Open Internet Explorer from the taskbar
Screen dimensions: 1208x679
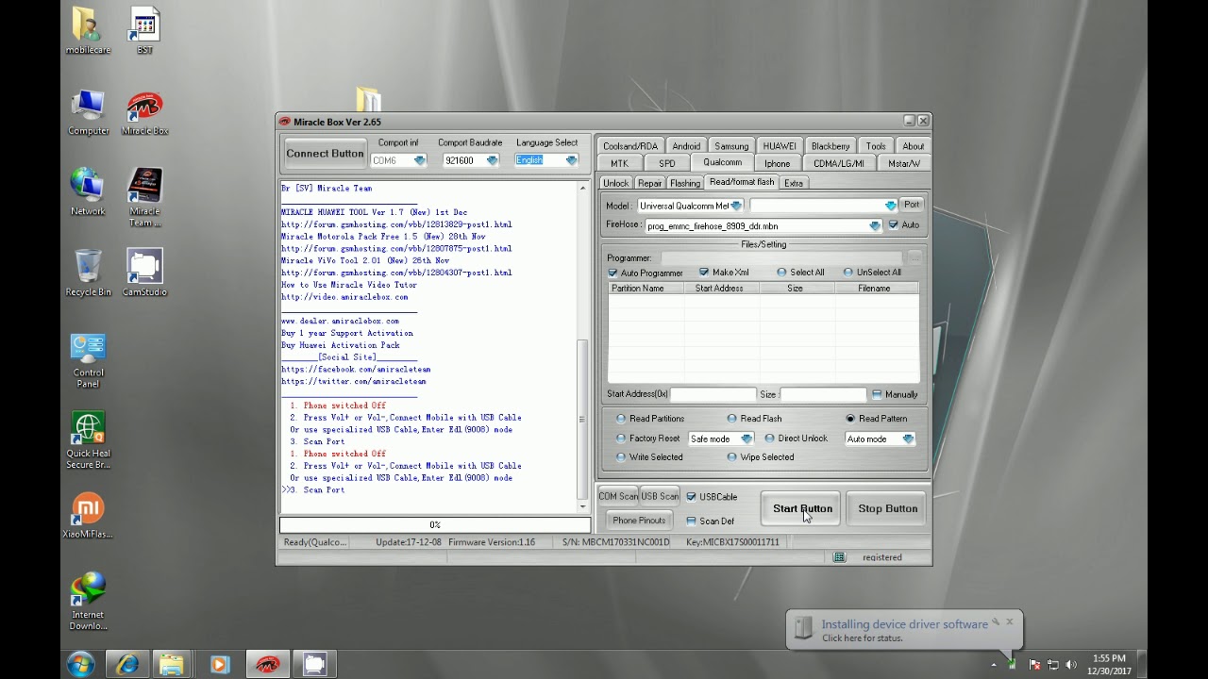point(127,664)
